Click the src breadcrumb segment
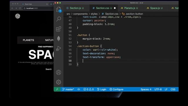Screen dimensions: 188x106 coord(68,14)
